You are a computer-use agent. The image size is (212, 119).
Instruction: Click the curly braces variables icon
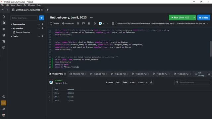coord(78,23)
